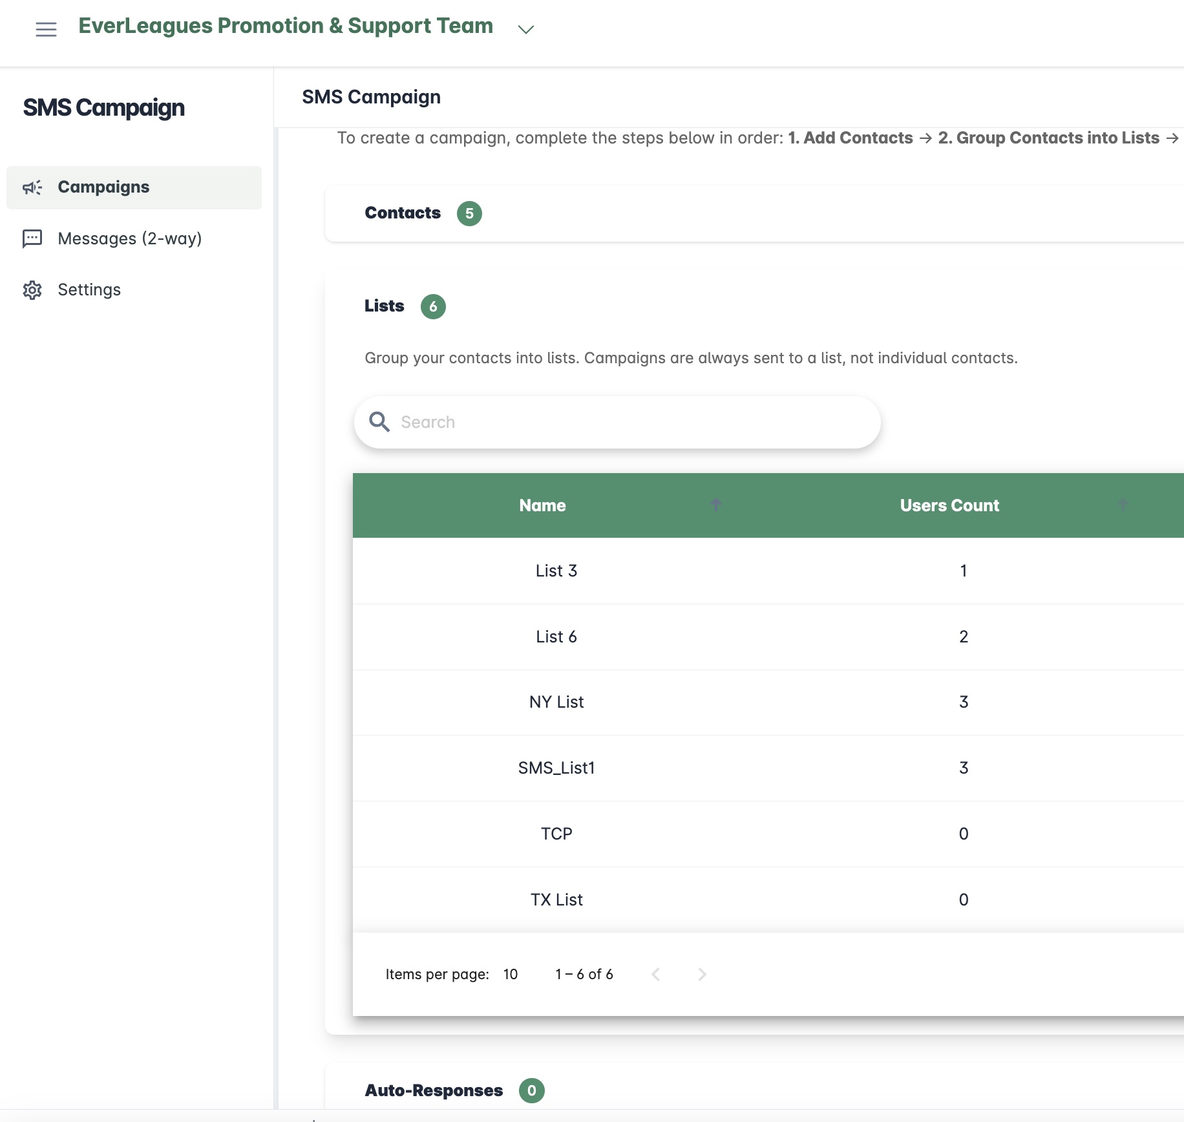The height and width of the screenshot is (1122, 1184).
Task: Expand the team selector dropdown chevron
Action: coord(526,29)
